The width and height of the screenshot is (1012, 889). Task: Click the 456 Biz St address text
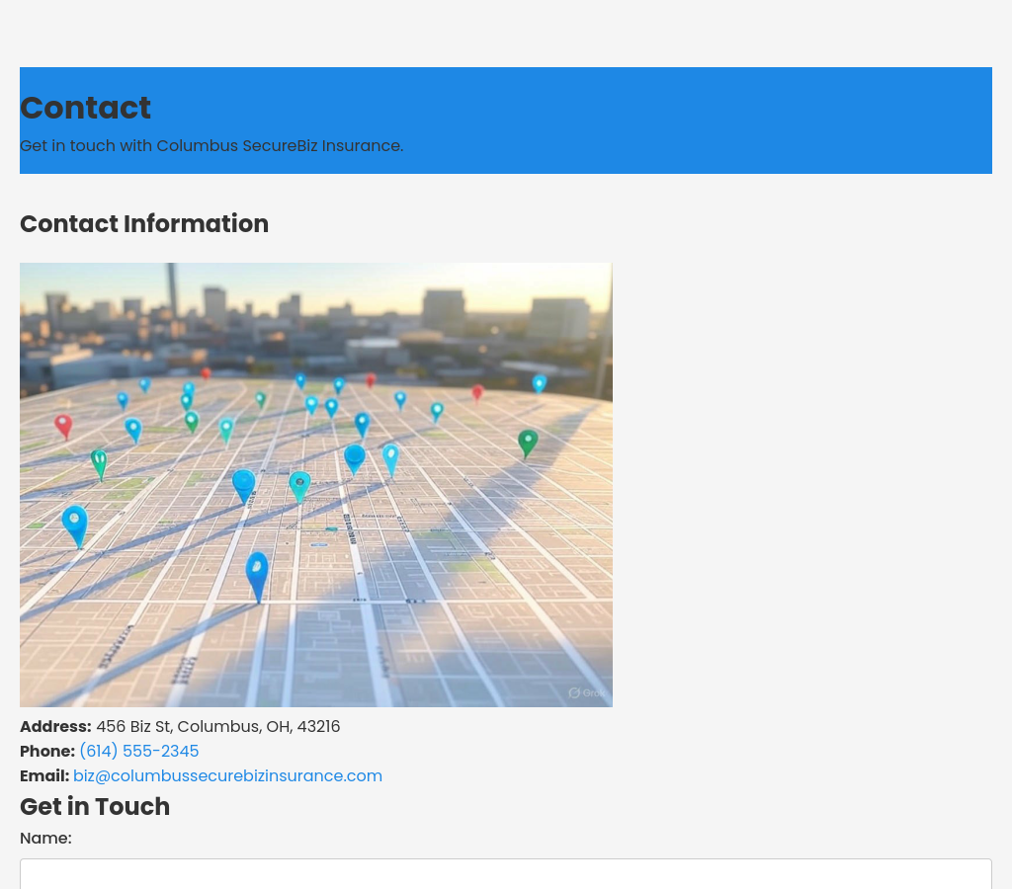217,727
